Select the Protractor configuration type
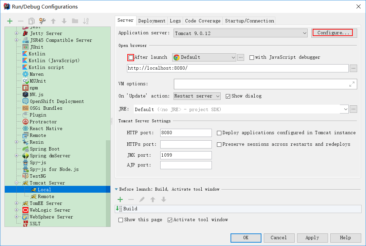Screen dimensions: 366x246 [x=39, y=122]
